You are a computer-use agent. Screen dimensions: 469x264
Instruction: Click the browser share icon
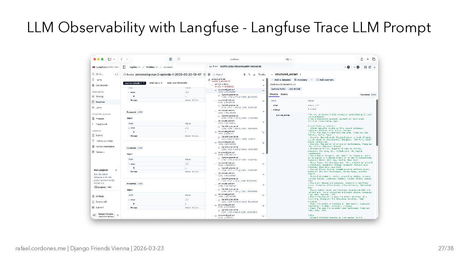pos(362,59)
